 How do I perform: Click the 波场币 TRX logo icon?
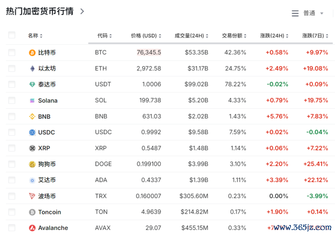(x=32, y=196)
